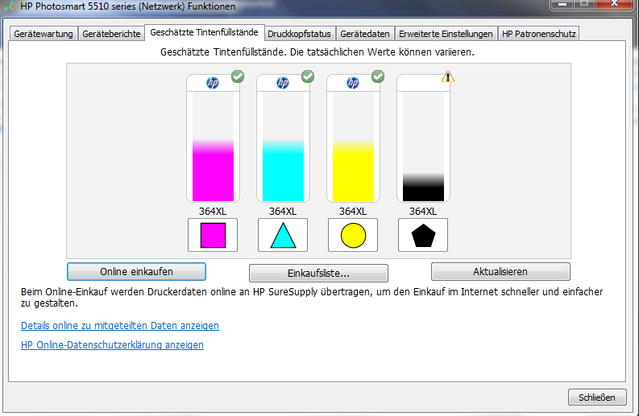Click the cyan triangle cartridge icon
This screenshot has height=416, width=639.
coord(283,235)
